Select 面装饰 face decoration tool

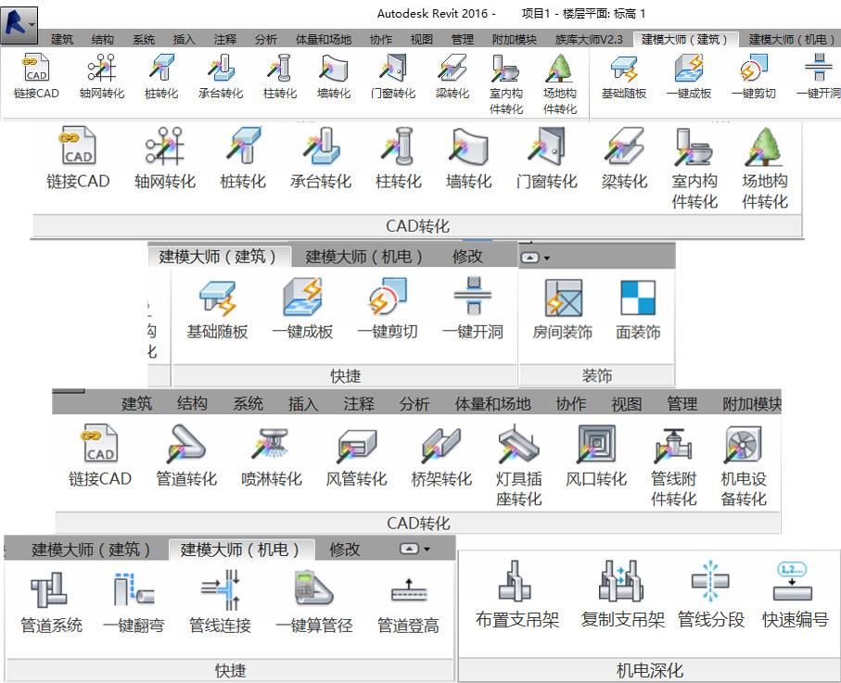[x=638, y=310]
